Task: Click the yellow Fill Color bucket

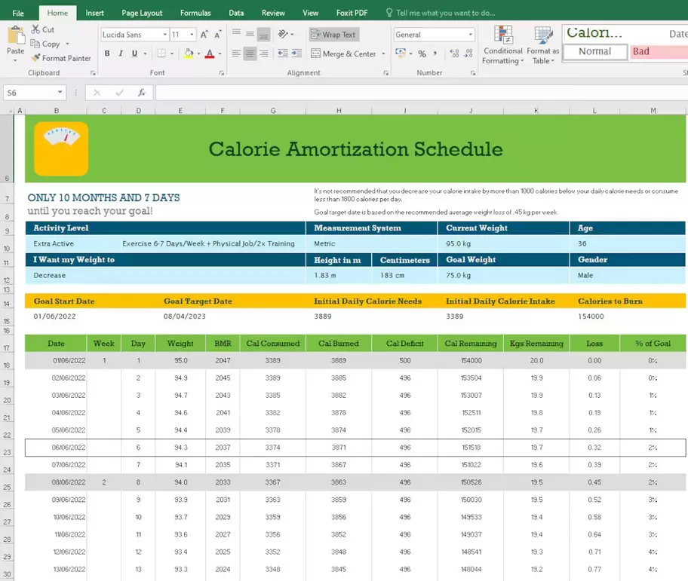Action: [x=188, y=54]
